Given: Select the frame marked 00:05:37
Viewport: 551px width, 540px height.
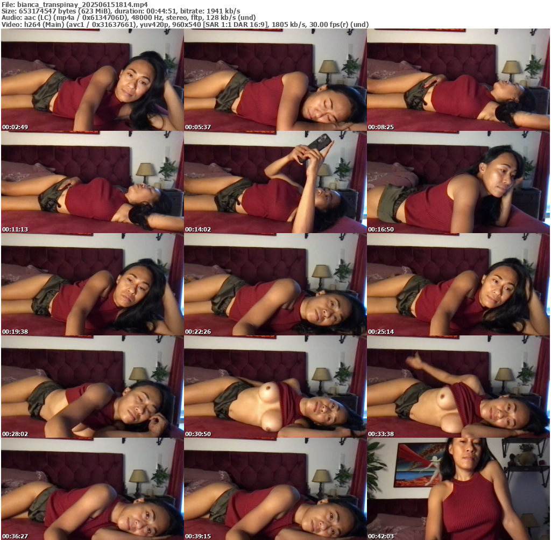Looking at the screenshot, I should [275, 80].
